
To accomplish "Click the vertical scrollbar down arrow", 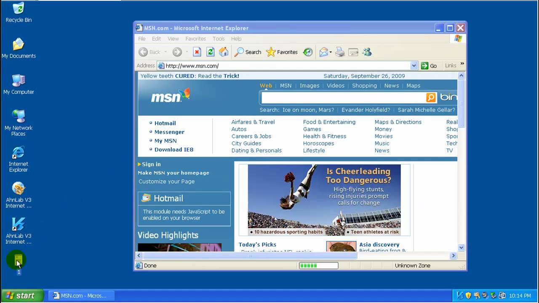I will point(461,248).
